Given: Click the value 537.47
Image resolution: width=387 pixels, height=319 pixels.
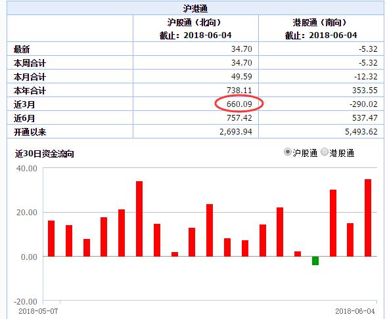Looking at the screenshot, I should pyautogui.click(x=365, y=118).
